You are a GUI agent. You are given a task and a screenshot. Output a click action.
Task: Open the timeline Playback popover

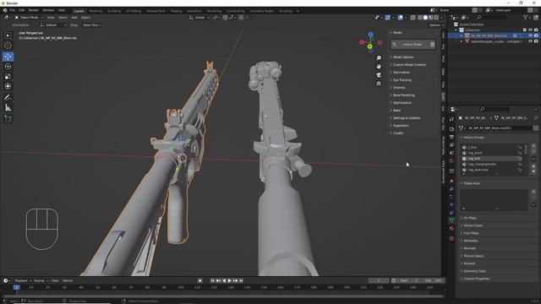coord(23,280)
